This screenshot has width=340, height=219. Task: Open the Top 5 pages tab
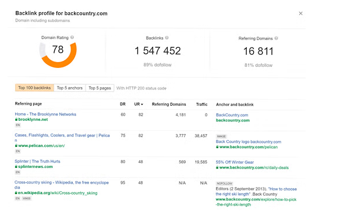pos(100,88)
